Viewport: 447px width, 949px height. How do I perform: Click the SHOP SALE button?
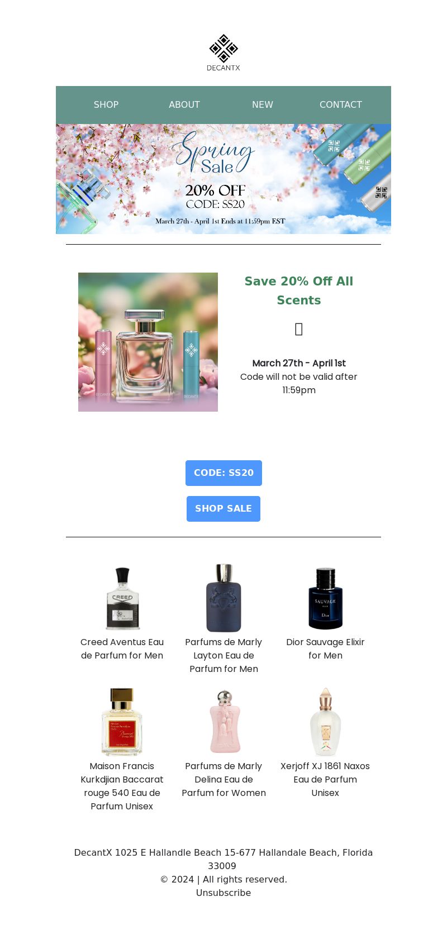pyautogui.click(x=223, y=509)
